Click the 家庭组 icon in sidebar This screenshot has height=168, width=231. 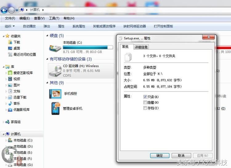(x=7, y=122)
